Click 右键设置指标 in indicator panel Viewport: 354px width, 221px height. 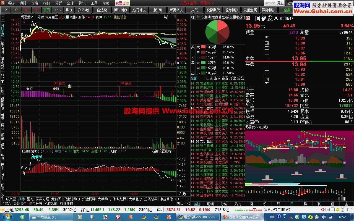pos(162,151)
